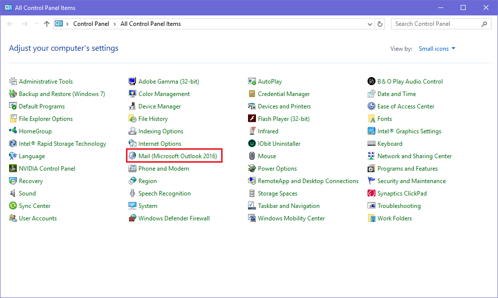Viewport: 498px width, 298px height.
Task: Click the Sound speaker icon
Action: pos(13,193)
